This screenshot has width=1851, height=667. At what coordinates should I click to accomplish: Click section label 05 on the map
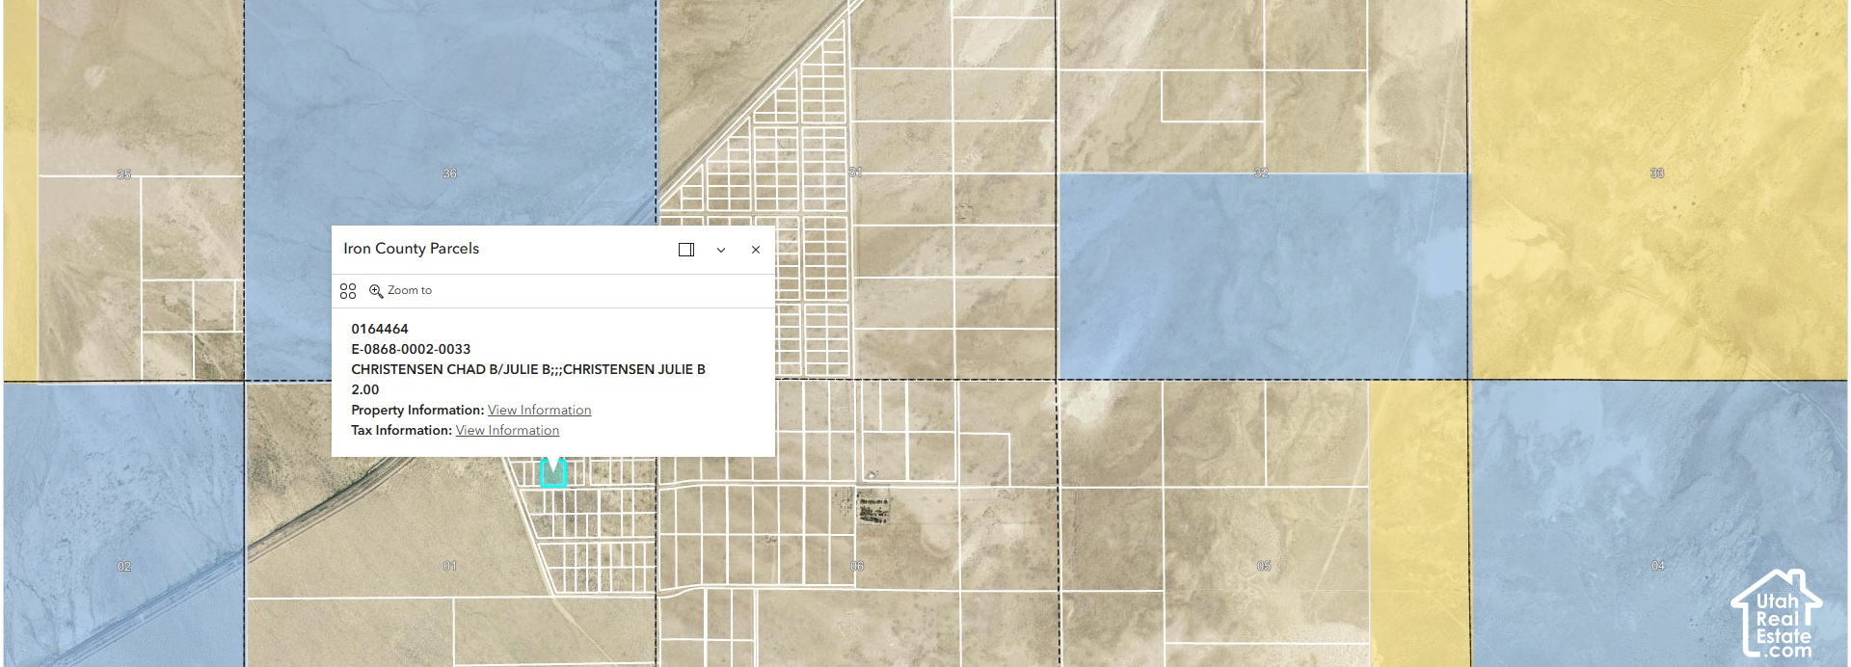(x=1264, y=566)
